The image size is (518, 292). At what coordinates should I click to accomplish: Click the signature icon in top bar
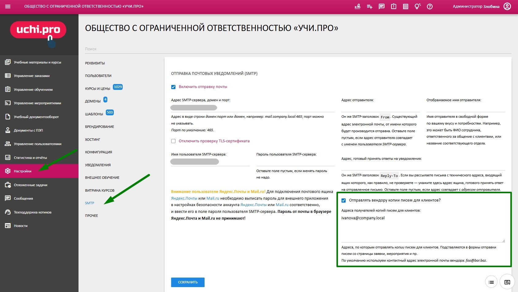click(x=358, y=6)
